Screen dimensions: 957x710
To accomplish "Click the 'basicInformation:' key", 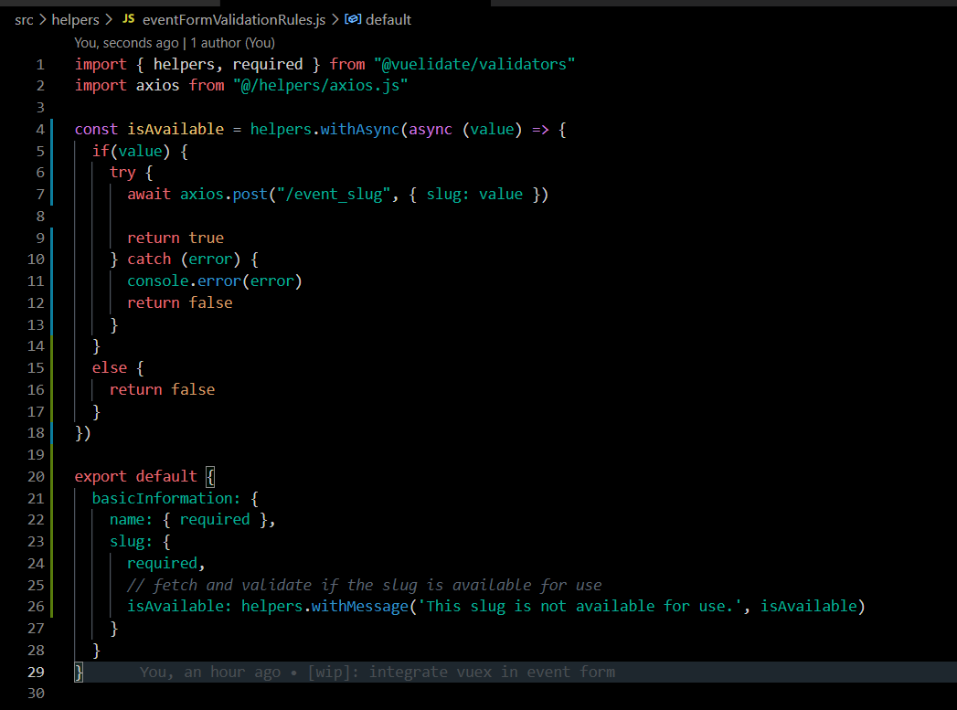I will (166, 498).
